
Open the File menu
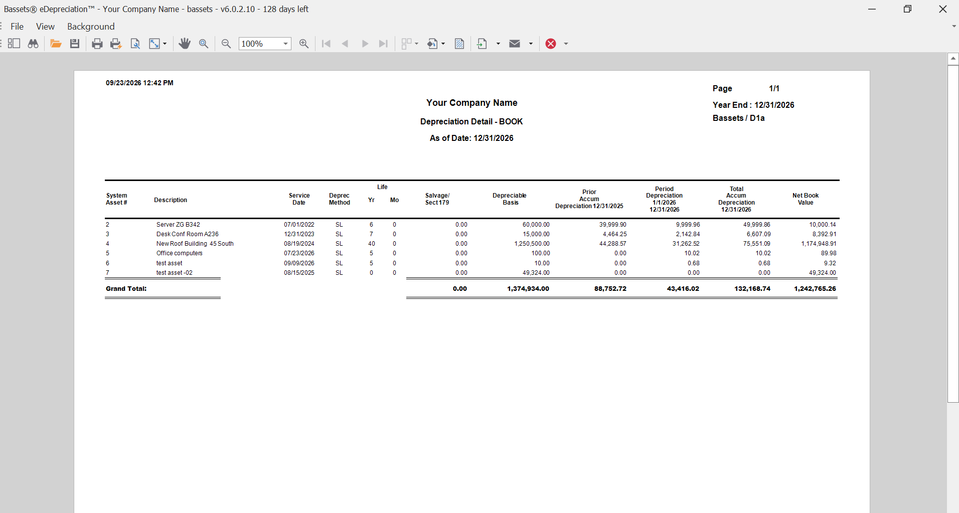[x=17, y=27]
